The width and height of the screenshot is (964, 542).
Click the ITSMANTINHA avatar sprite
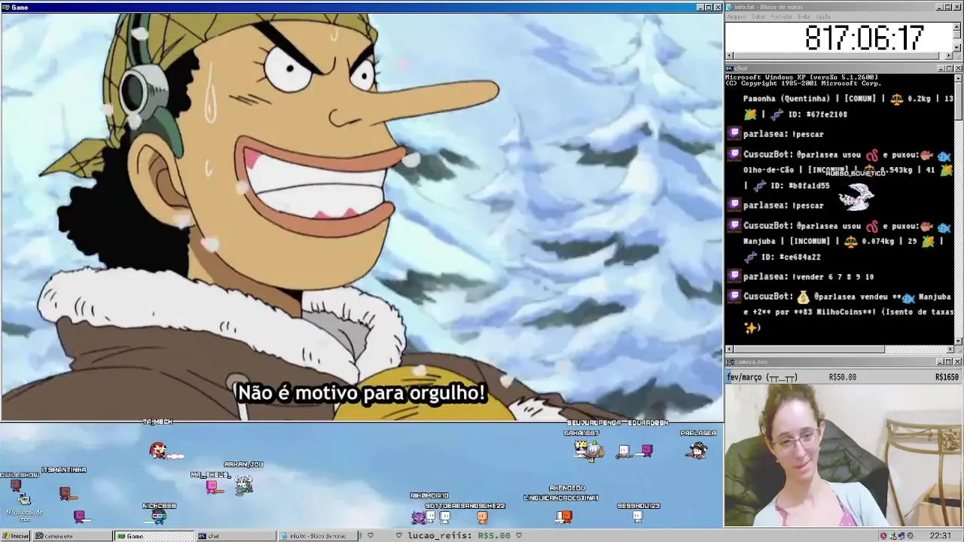tap(66, 494)
